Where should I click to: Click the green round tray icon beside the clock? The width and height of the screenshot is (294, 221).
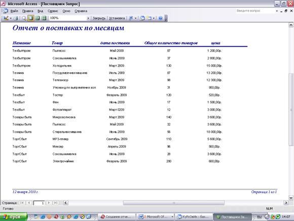pos(278,217)
